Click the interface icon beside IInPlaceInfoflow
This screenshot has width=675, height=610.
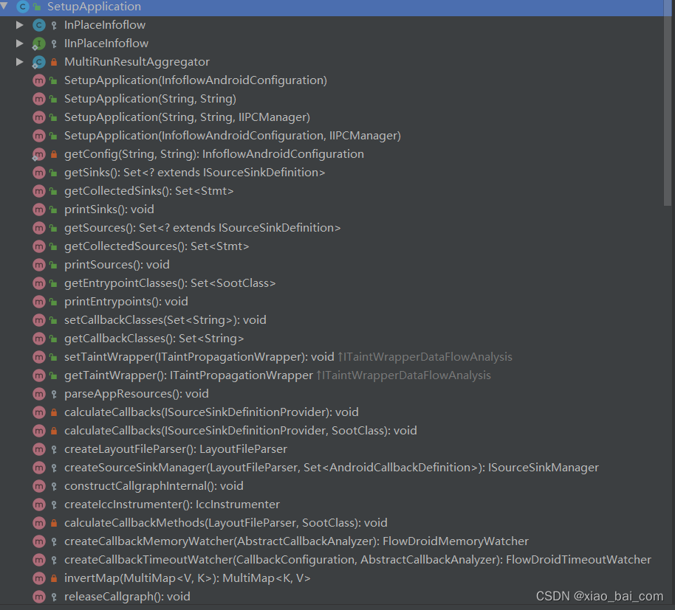coord(38,43)
